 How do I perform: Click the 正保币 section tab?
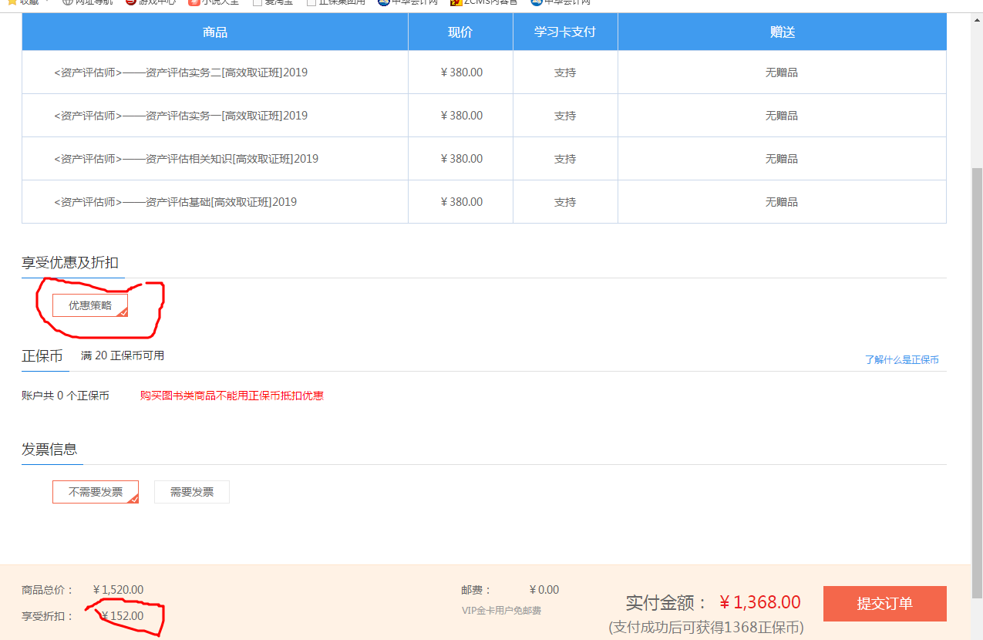click(42, 356)
